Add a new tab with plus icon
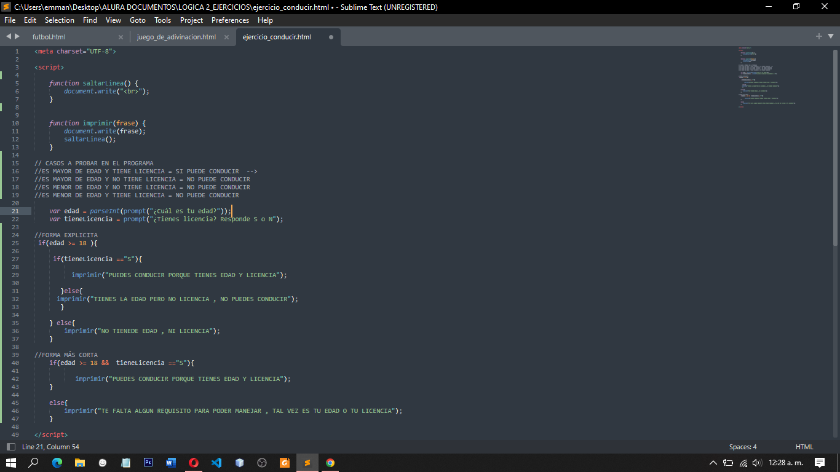Image resolution: width=840 pixels, height=472 pixels. [x=819, y=37]
